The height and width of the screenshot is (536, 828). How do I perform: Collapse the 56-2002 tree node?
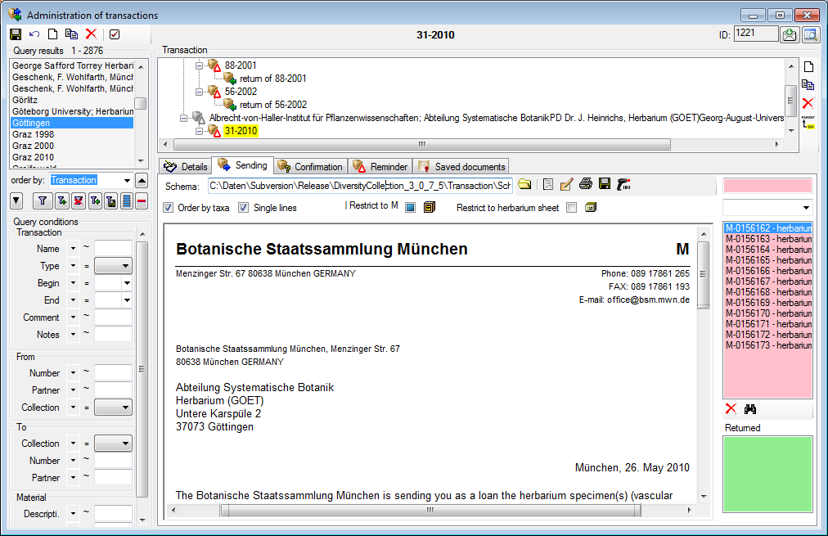[199, 92]
